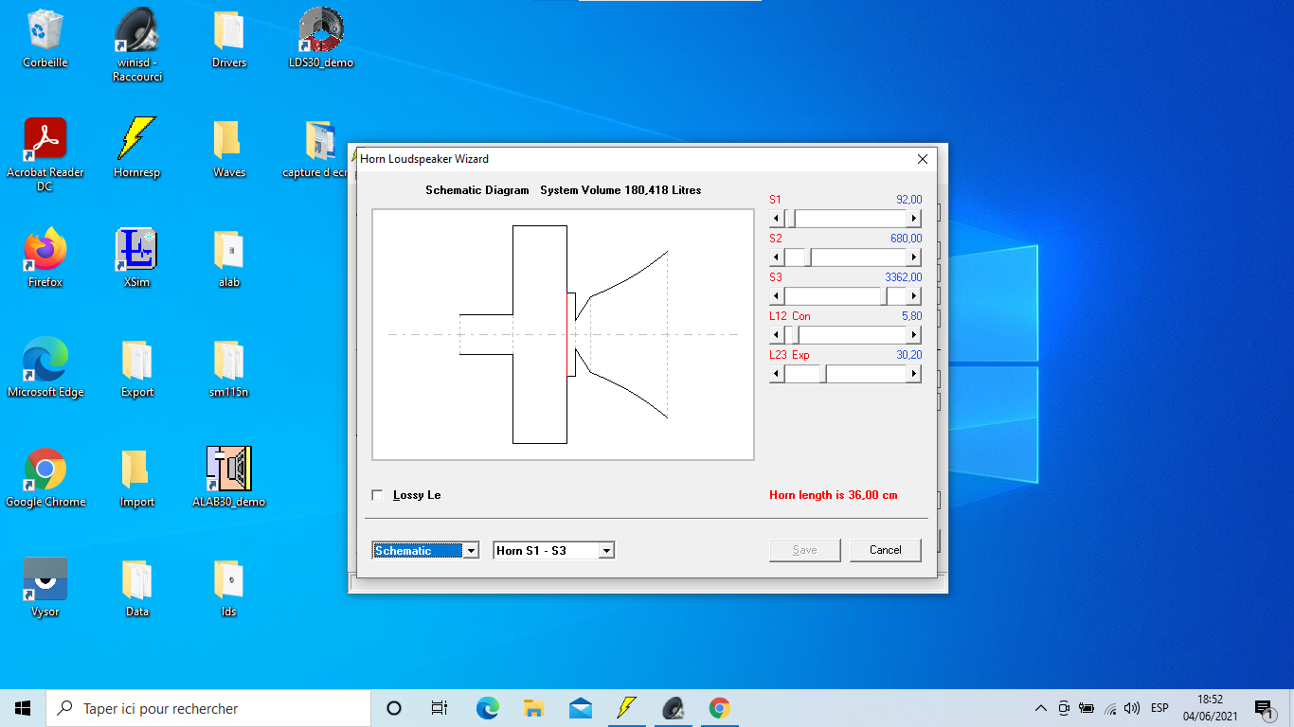Select the alab folder icon

[229, 257]
